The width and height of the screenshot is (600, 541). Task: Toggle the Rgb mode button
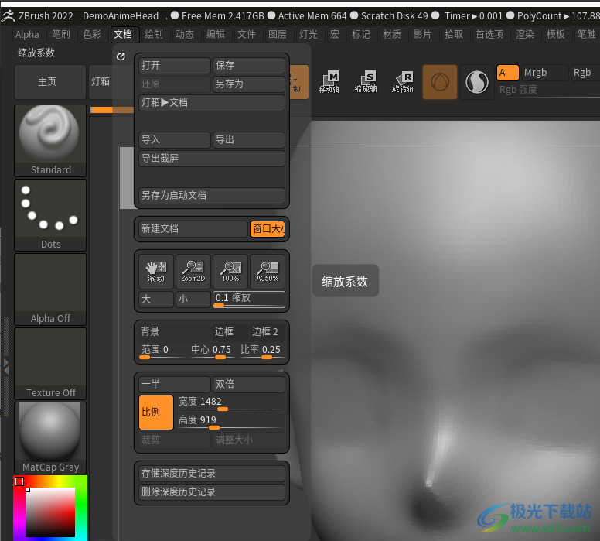[x=584, y=73]
